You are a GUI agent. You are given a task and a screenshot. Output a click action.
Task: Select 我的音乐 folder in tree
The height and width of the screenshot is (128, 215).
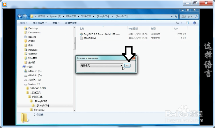point(33,58)
